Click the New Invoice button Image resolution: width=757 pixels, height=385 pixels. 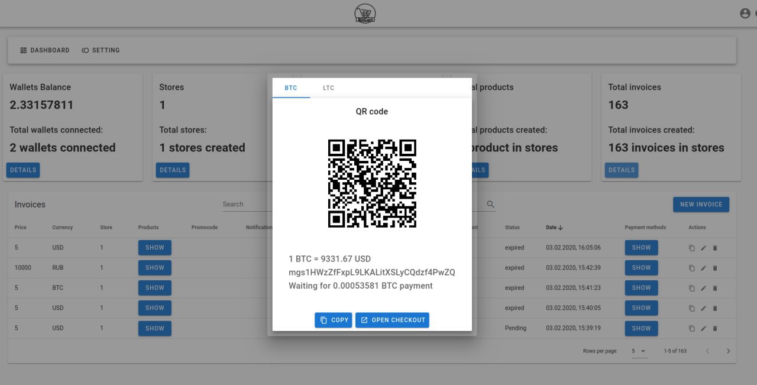[701, 205]
